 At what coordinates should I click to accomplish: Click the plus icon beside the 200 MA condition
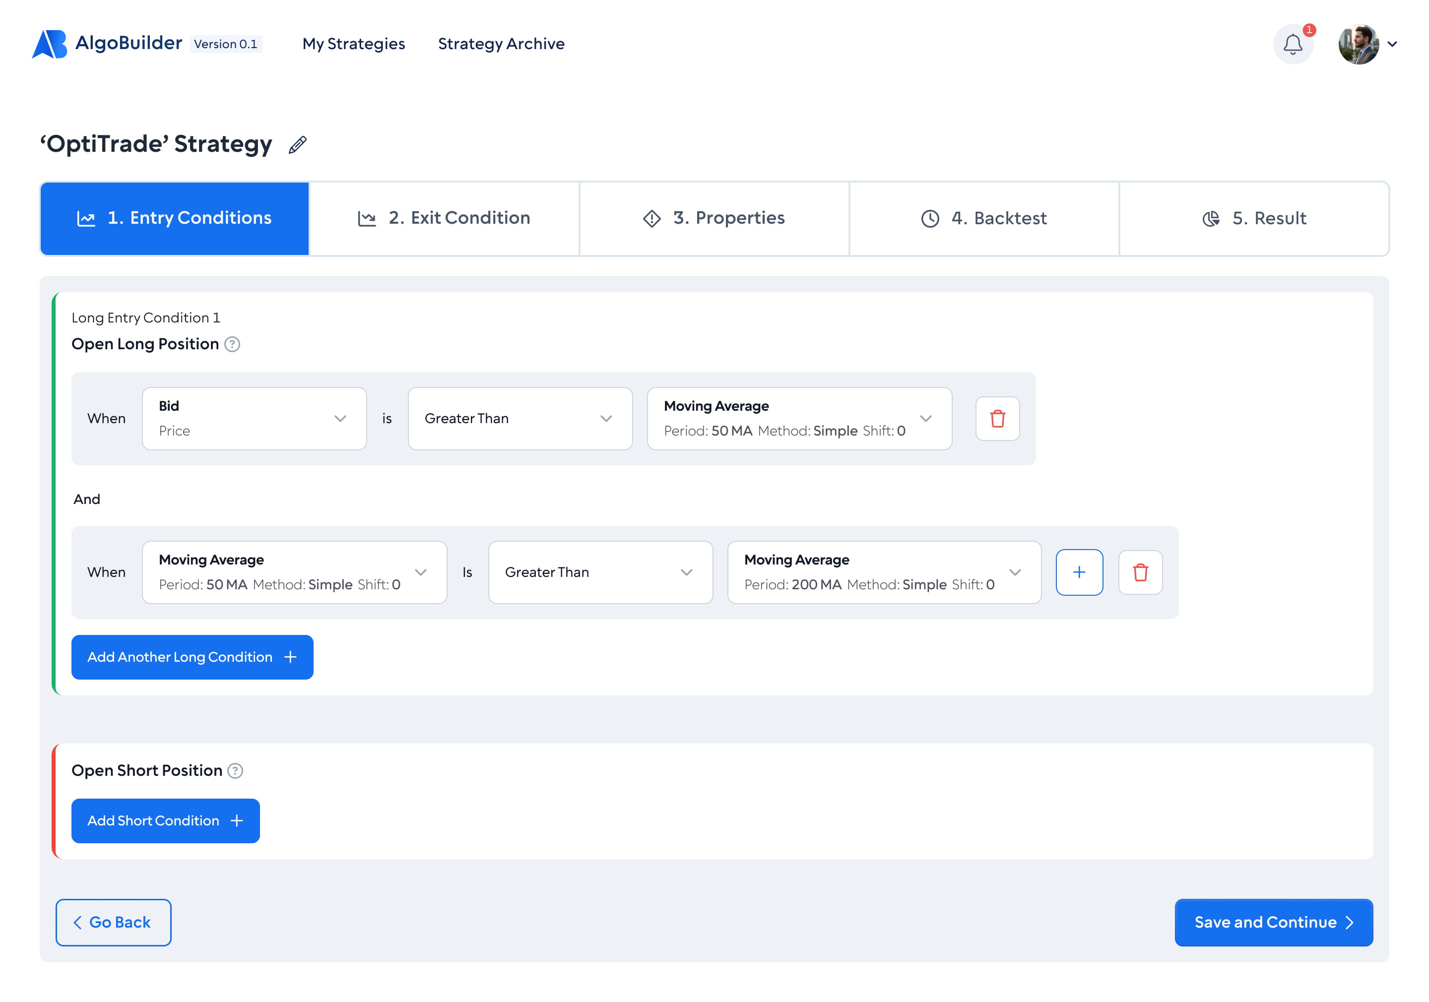[x=1079, y=572]
